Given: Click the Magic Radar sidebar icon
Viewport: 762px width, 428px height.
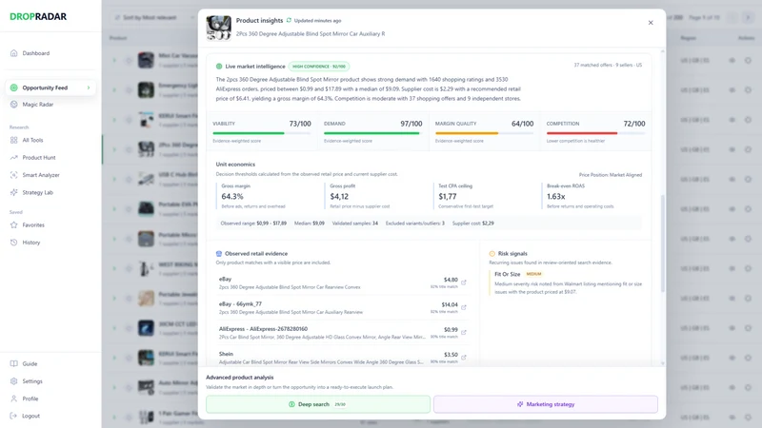Looking at the screenshot, I should (13, 105).
